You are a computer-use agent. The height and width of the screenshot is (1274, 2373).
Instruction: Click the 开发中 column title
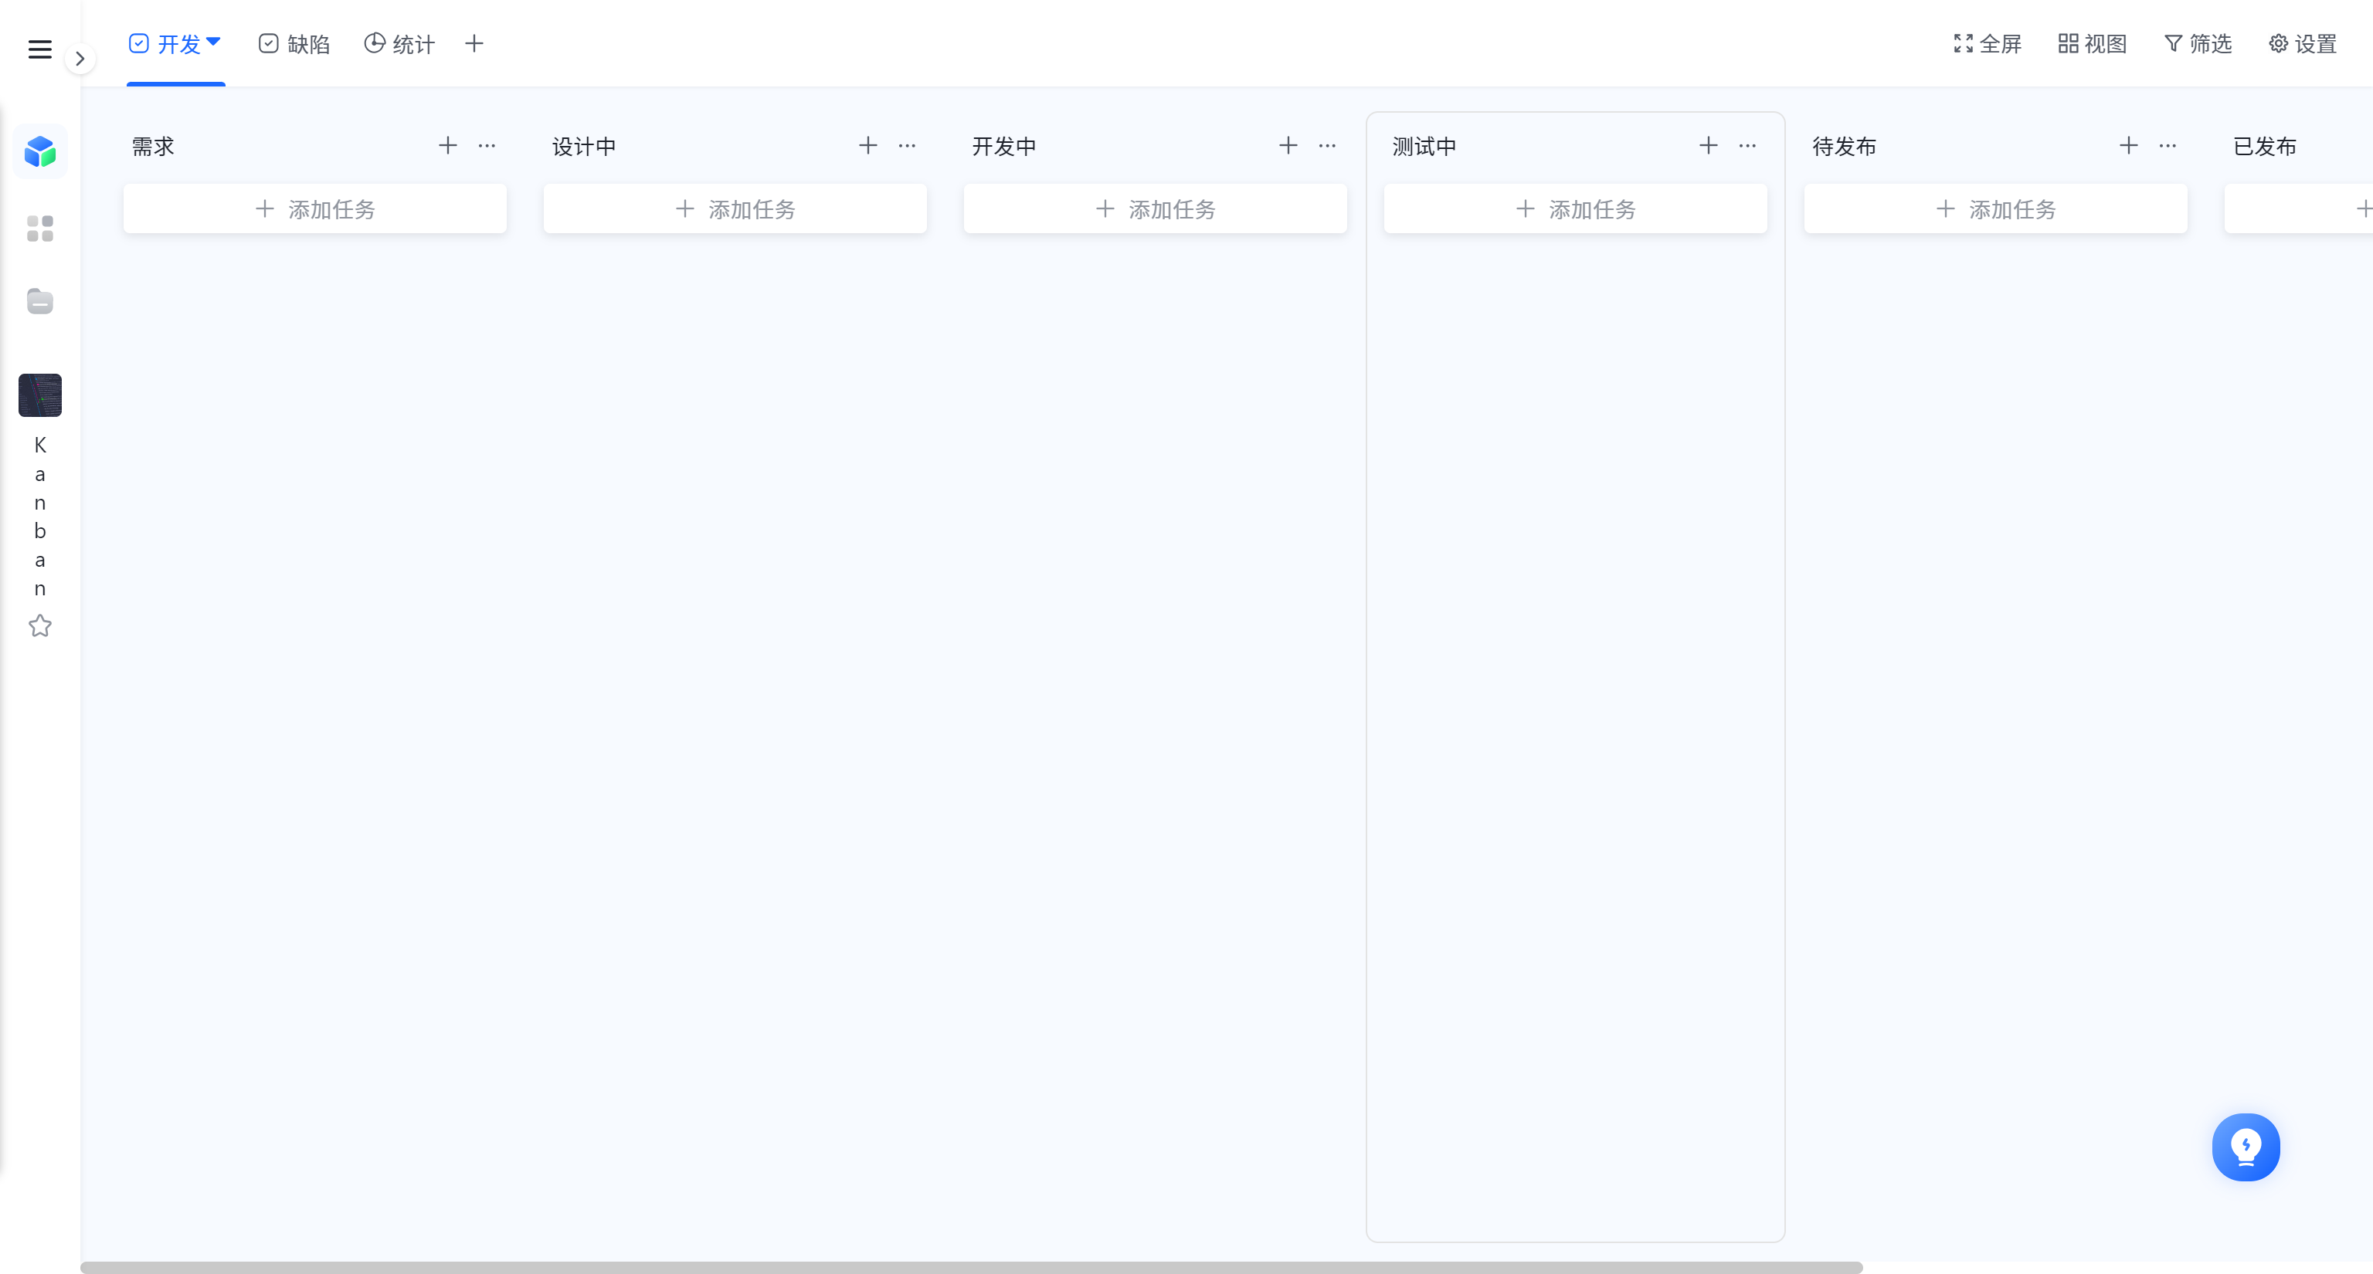pos(1004,147)
